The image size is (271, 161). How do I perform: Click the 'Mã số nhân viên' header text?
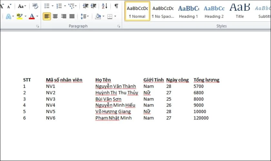64,80
